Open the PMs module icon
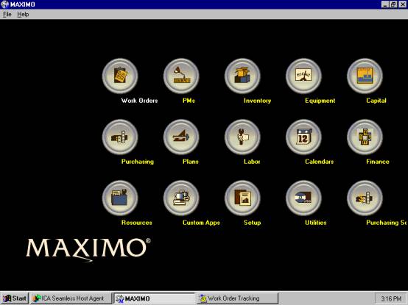 [181, 76]
